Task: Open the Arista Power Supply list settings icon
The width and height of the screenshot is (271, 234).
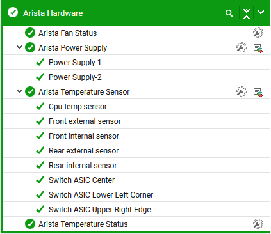Action: [258, 49]
